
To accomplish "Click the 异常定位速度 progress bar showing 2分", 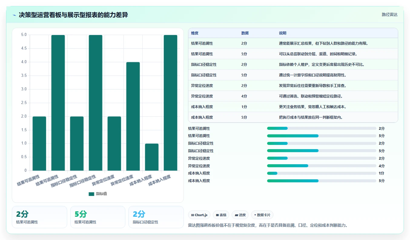I will point(322,158).
